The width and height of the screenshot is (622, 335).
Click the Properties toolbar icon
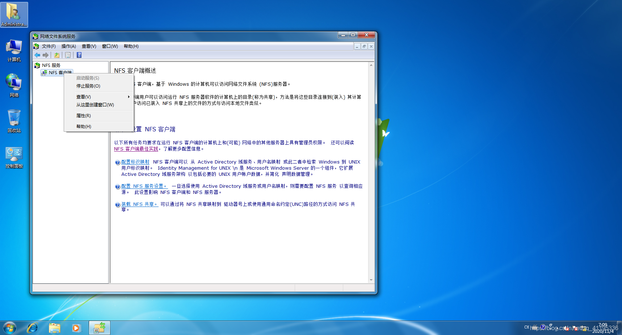(68, 55)
